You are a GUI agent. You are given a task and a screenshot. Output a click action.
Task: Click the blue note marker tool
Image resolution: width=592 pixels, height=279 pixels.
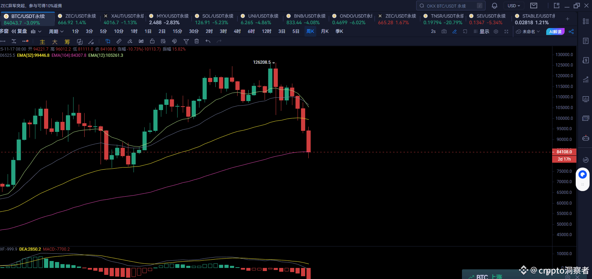(x=108, y=41)
